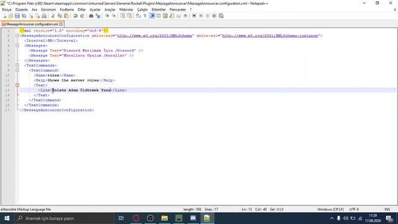This screenshot has width=398, height=224.
Task: Toggle file monitoring eye icon
Action: pos(185,16)
